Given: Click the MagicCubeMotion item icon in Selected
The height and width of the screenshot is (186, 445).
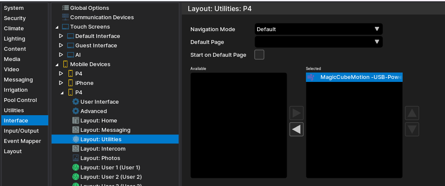Looking at the screenshot, I should click(x=311, y=77).
